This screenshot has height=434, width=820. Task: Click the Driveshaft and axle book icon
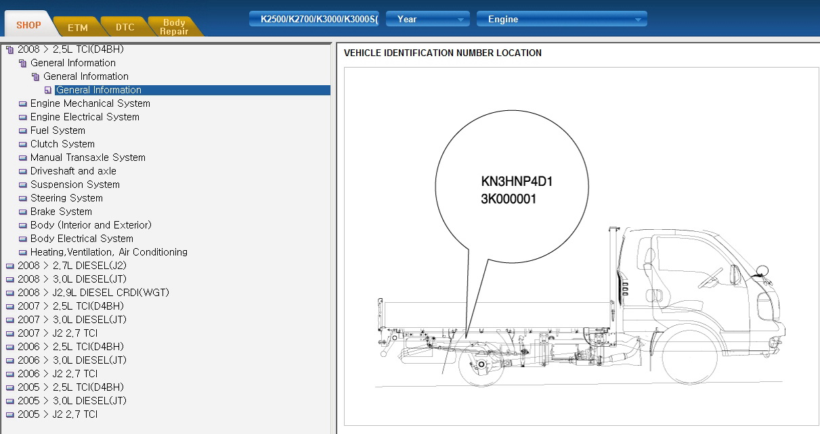point(22,171)
